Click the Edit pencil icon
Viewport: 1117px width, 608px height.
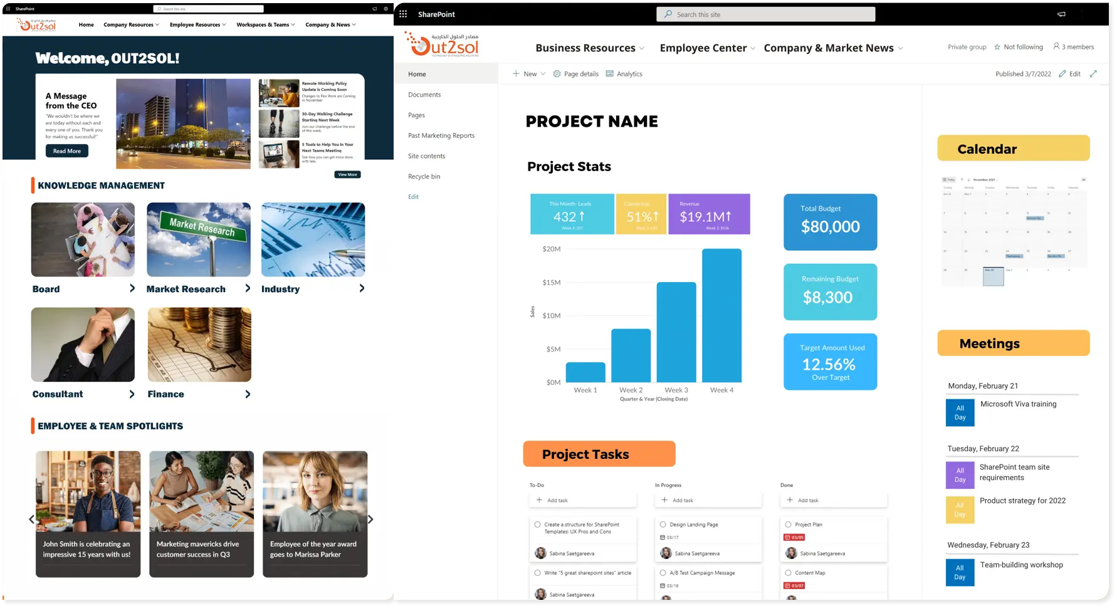coord(1064,73)
